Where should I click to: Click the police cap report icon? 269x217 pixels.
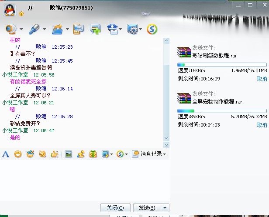pyautogui.click(x=112, y=29)
